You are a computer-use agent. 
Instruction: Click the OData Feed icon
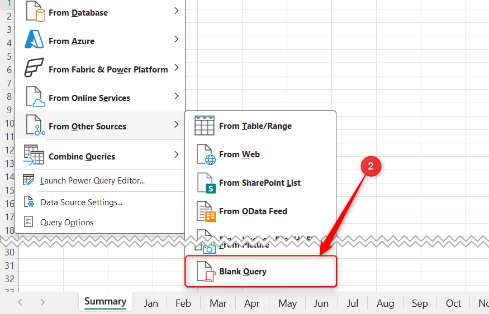(x=206, y=211)
